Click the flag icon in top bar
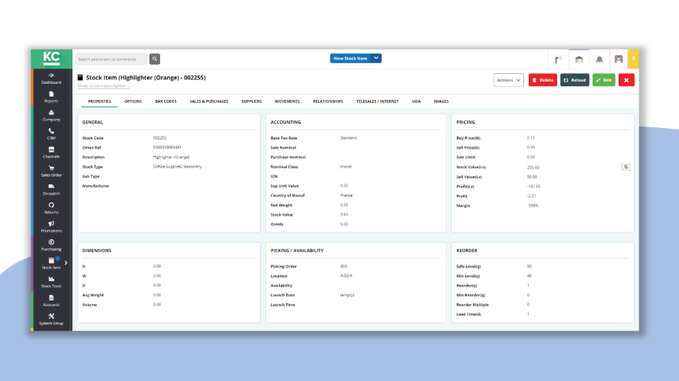Image resolution: width=679 pixels, height=381 pixels. click(558, 59)
